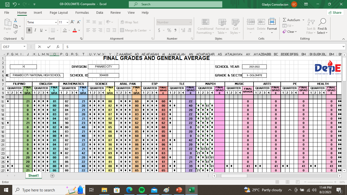Click the Share button
The width and height of the screenshot is (347, 195).
(335, 12)
